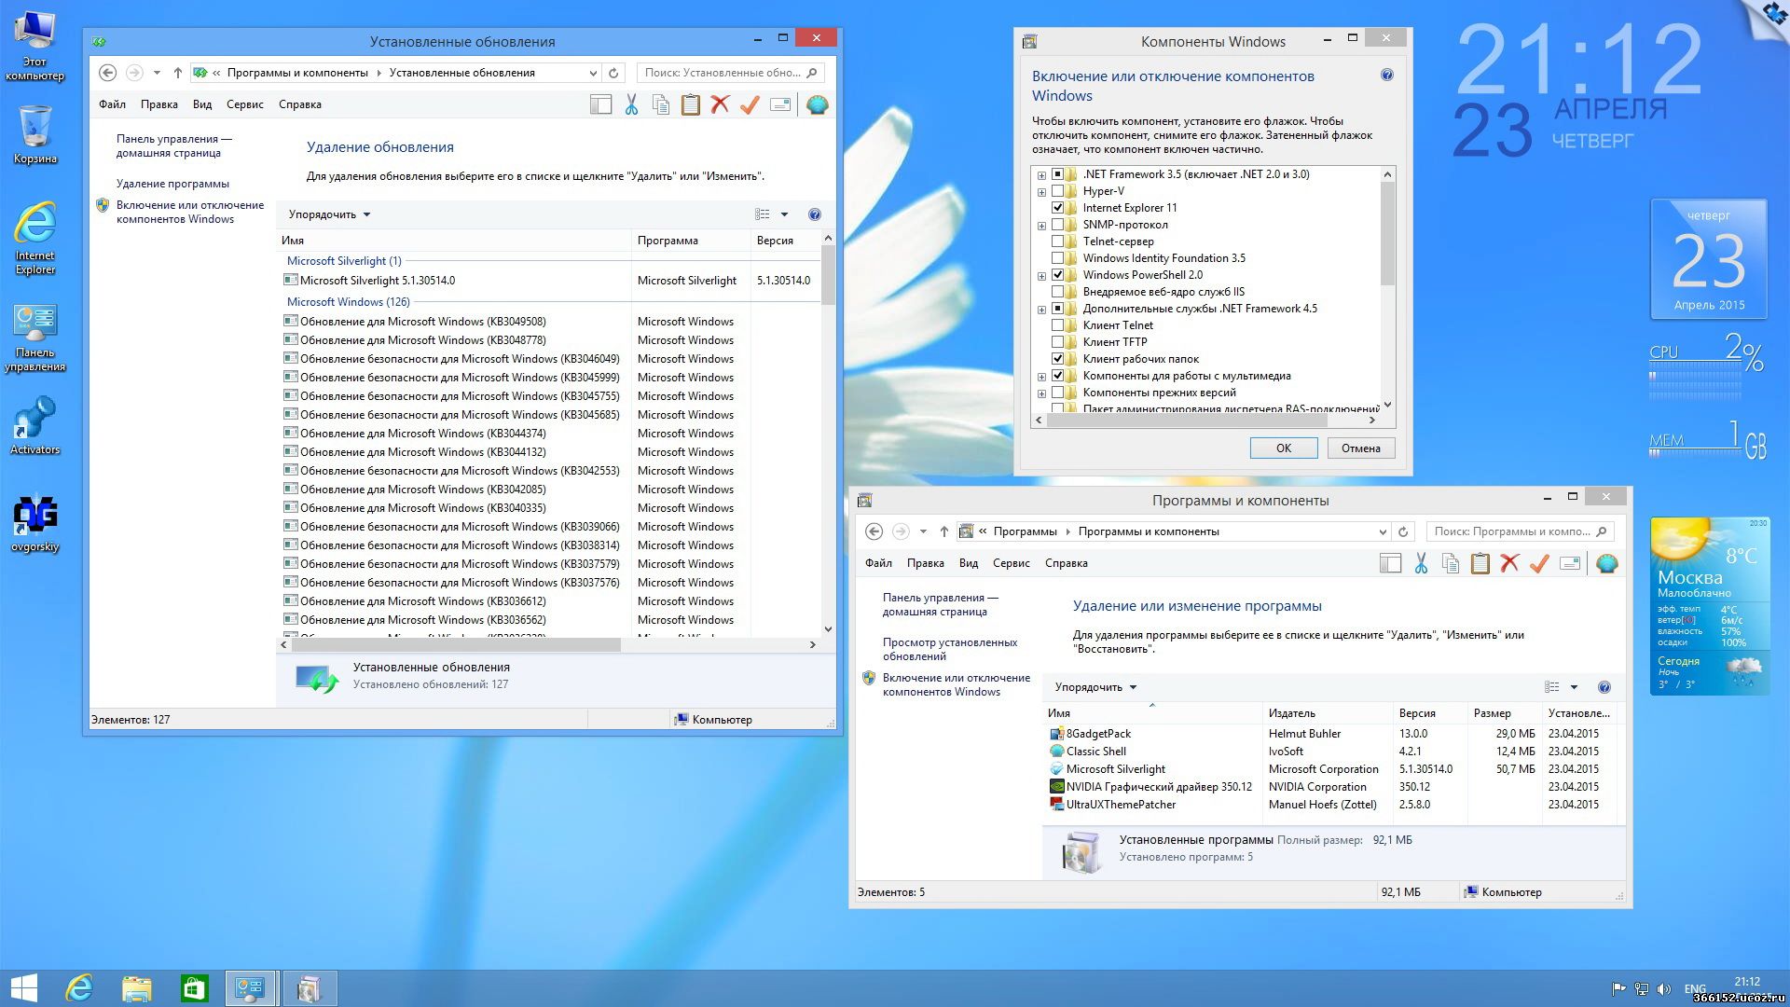1790x1007 pixels.
Task: Expand the Hyper-V tree node
Action: [x=1041, y=191]
